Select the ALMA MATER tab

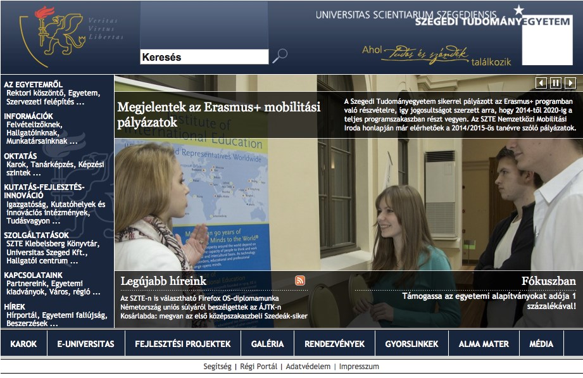point(484,344)
